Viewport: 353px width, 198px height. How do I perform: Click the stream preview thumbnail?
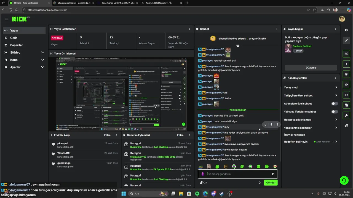tap(121, 94)
